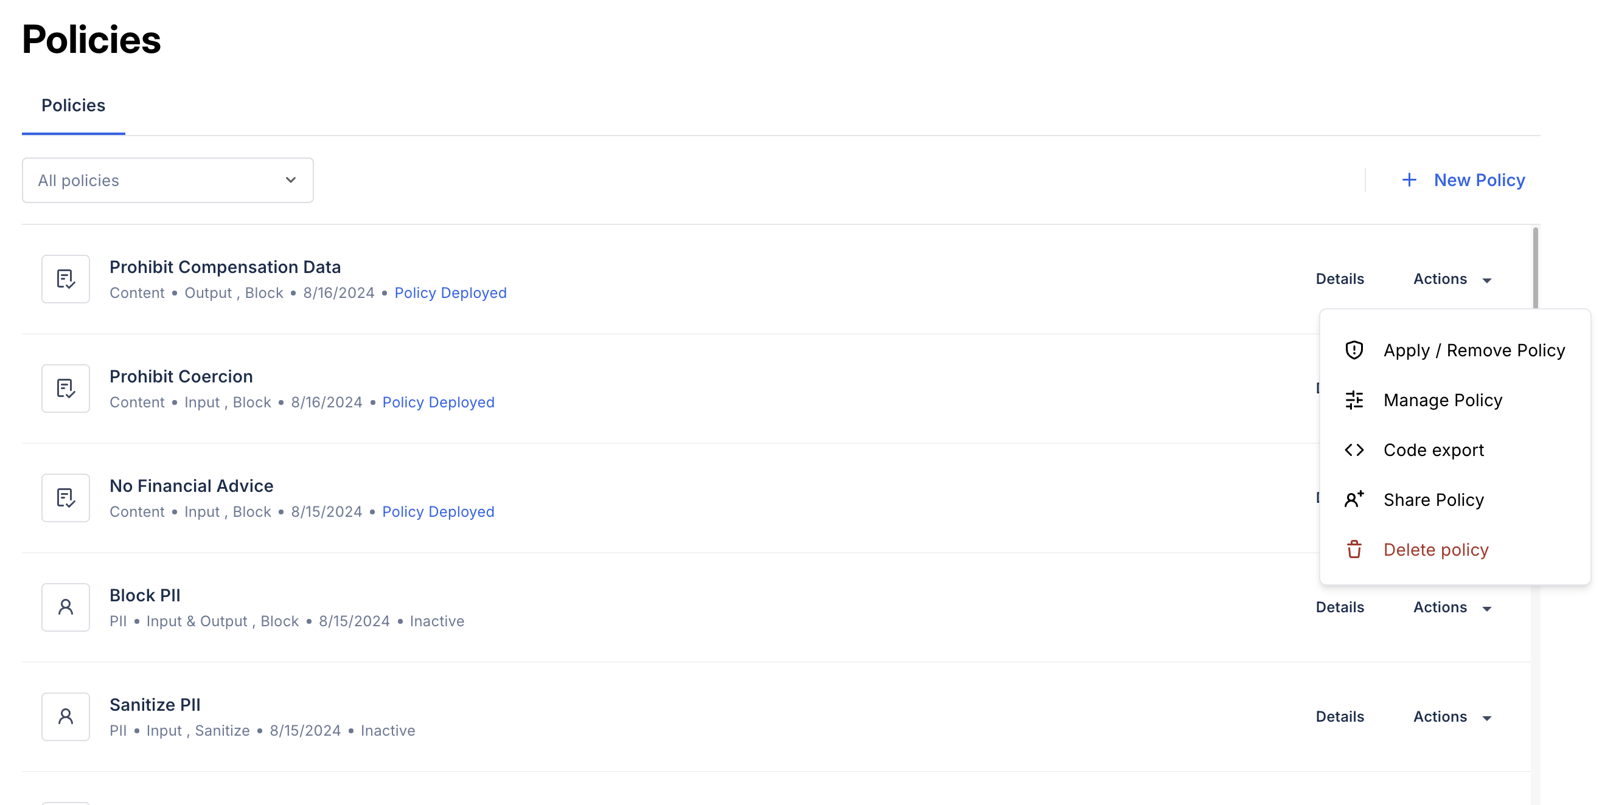The width and height of the screenshot is (1616, 805).
Task: Click Policy Deployed link under No Financial Advice
Action: coord(439,511)
